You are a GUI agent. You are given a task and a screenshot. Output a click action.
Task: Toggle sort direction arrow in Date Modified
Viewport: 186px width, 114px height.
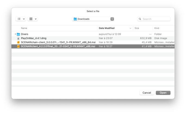point(130,28)
